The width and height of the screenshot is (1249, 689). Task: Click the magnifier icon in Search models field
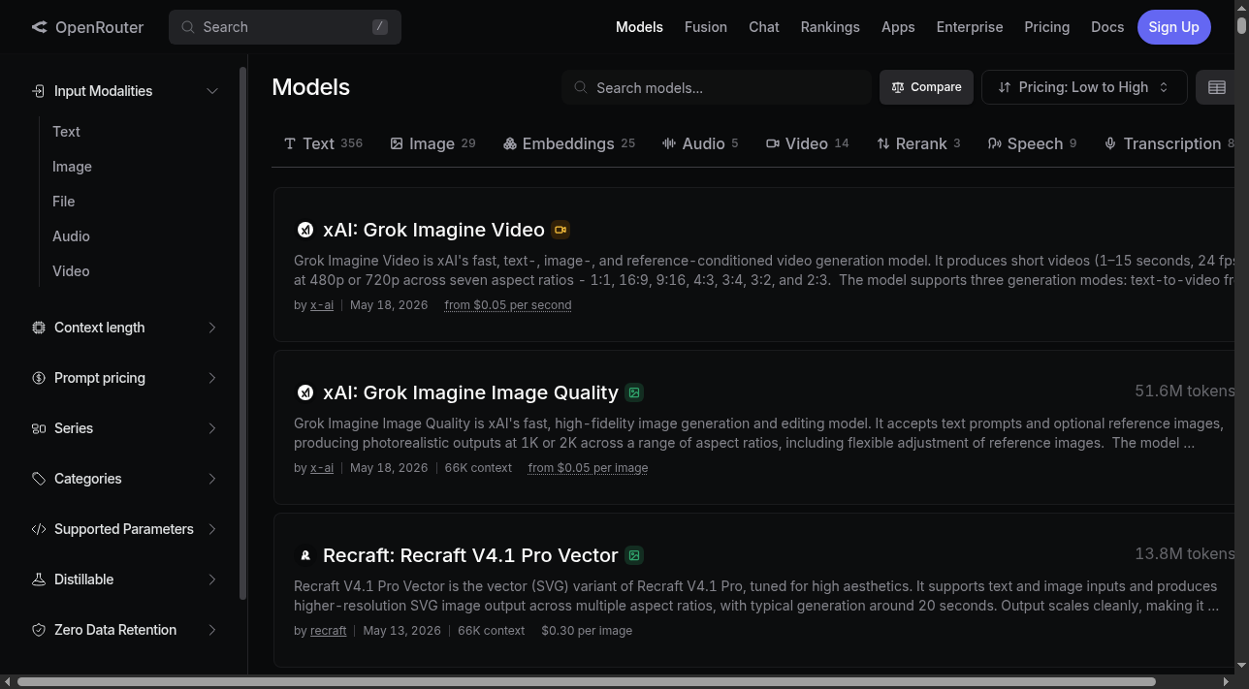(581, 87)
